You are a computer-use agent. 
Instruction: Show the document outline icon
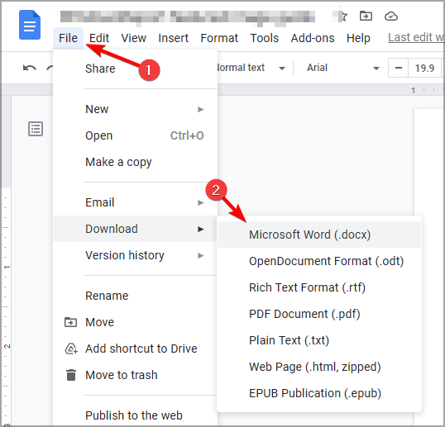pos(36,129)
